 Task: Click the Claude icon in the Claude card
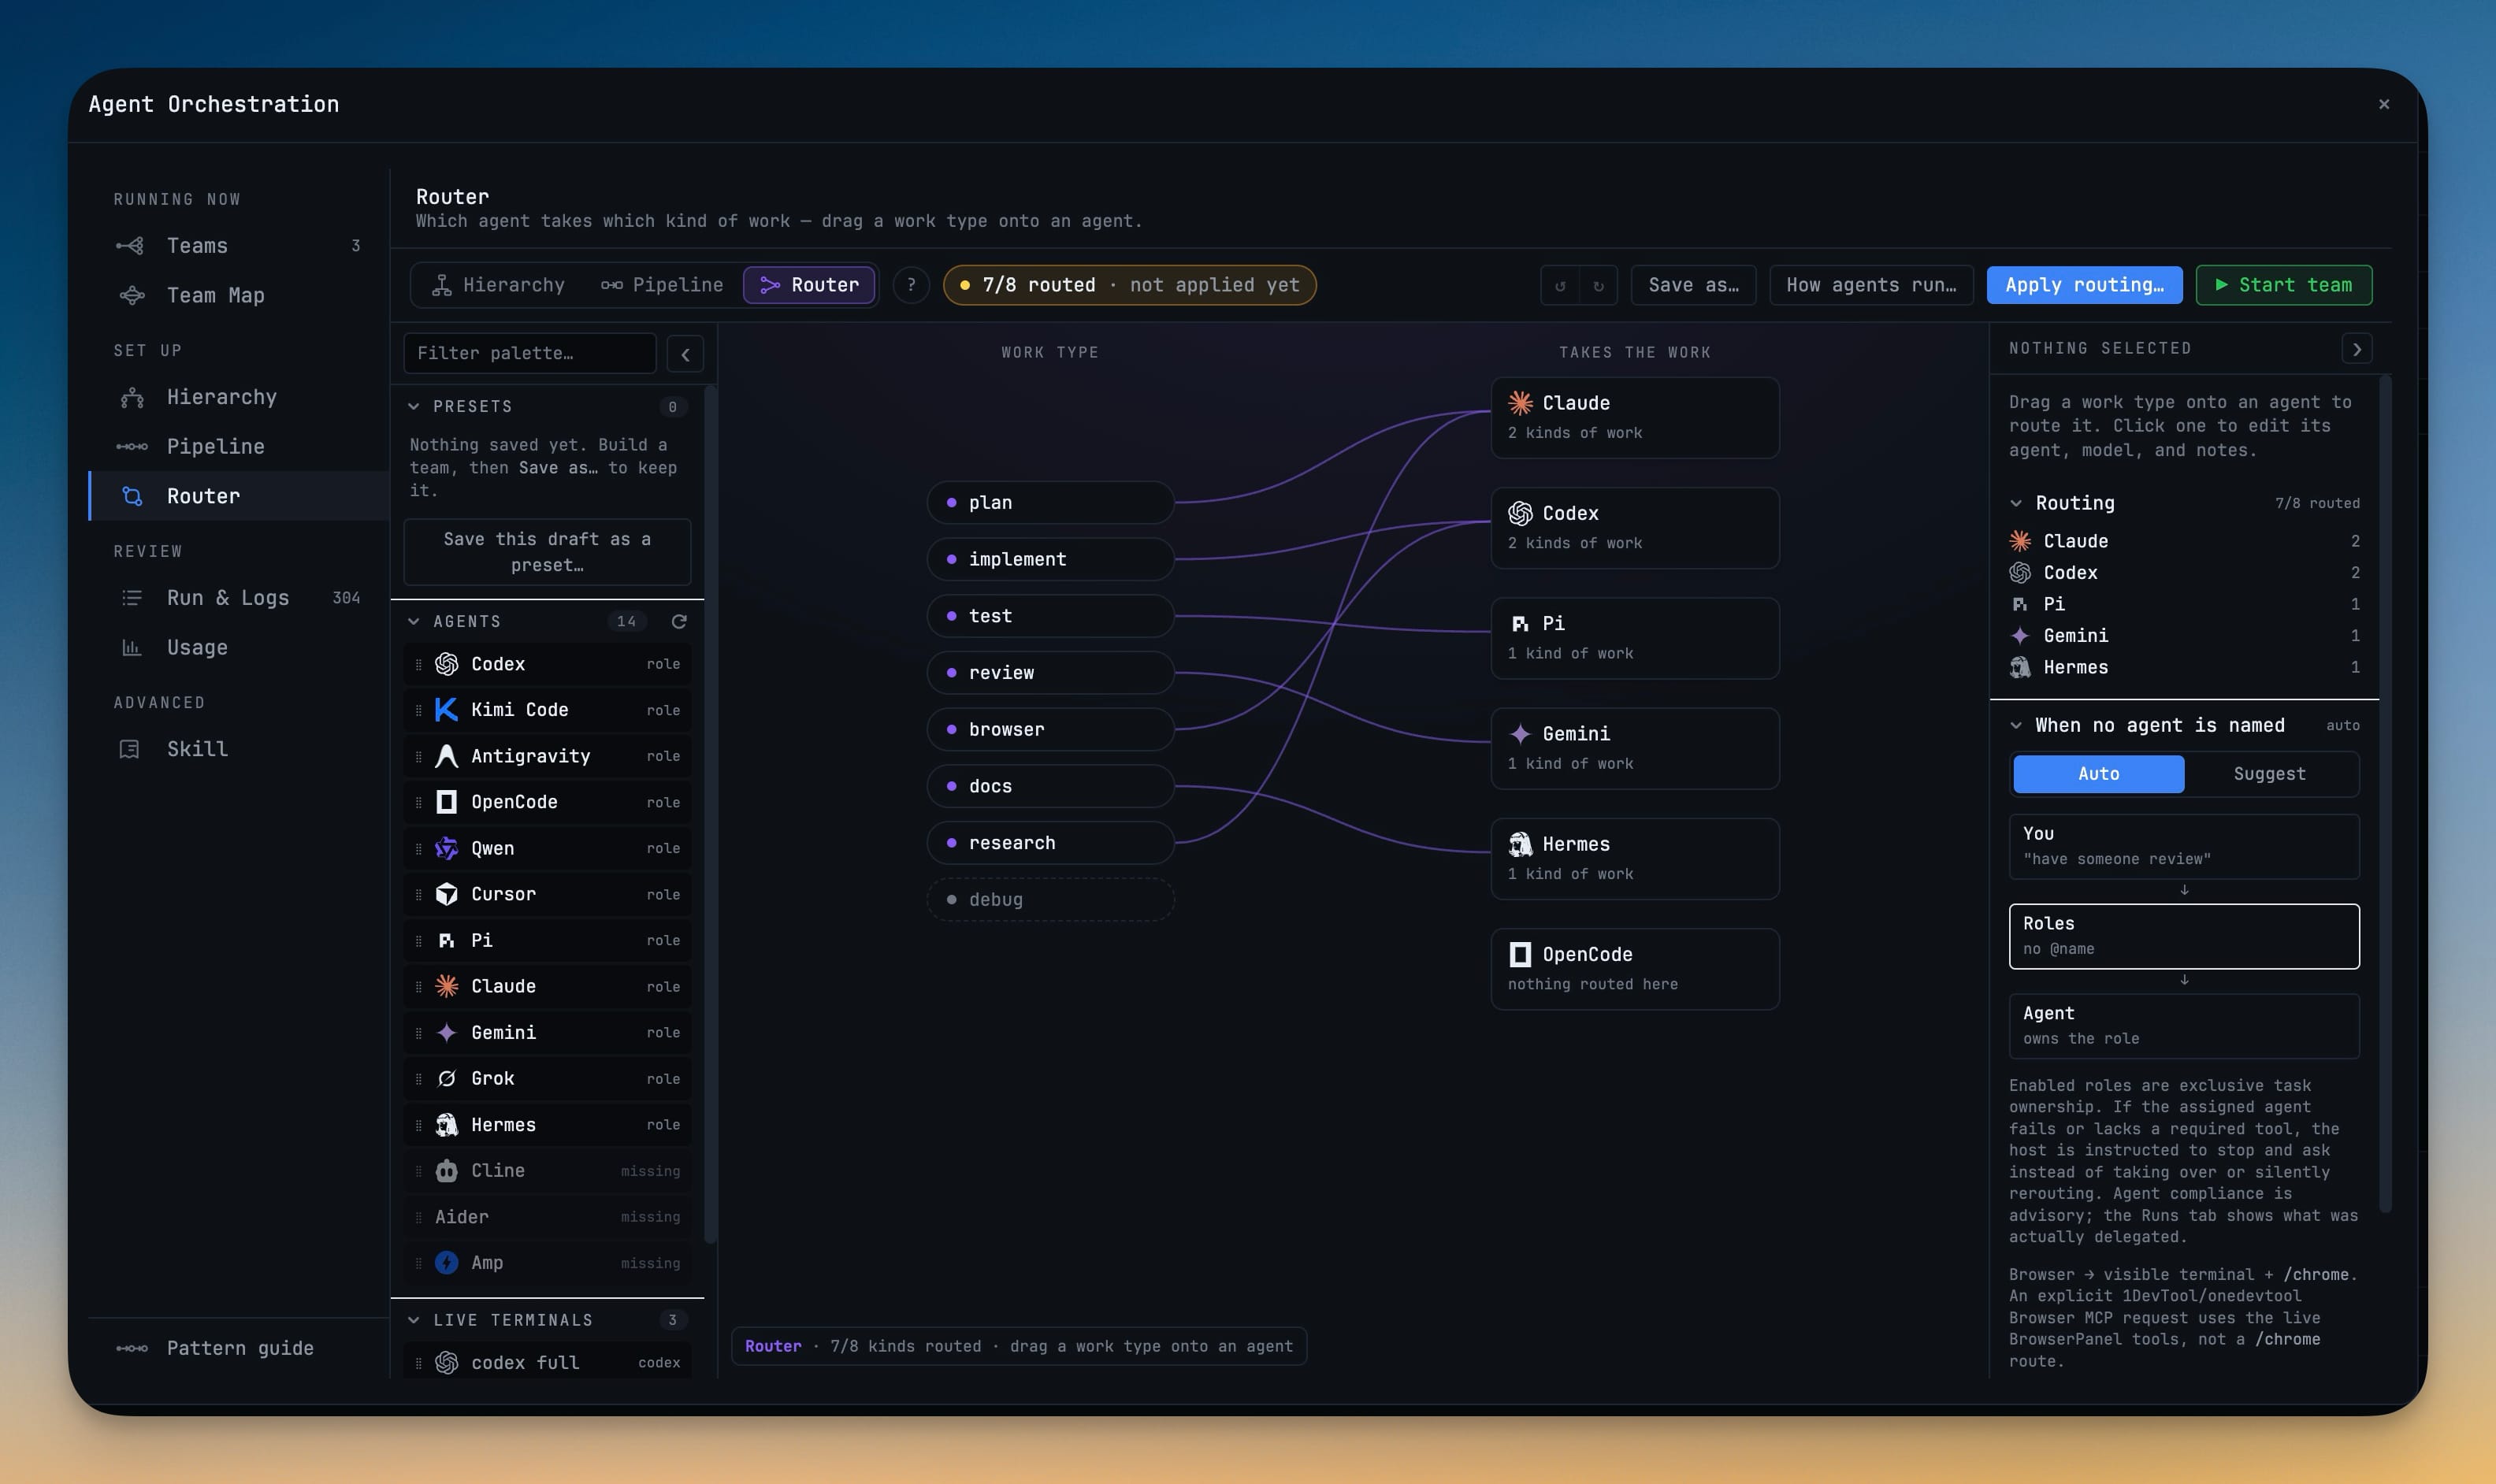click(x=1520, y=403)
